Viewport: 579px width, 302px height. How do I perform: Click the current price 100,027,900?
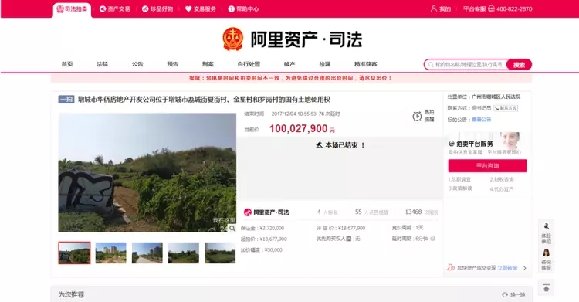[298, 129]
